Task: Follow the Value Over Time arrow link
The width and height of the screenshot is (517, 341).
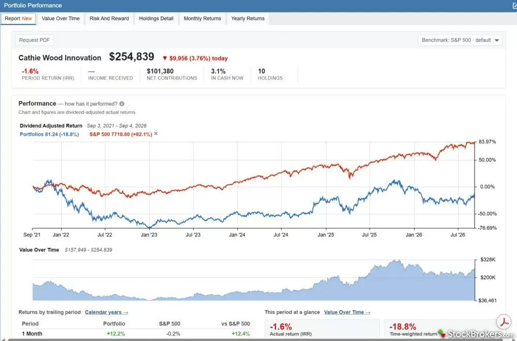Action: (347, 312)
